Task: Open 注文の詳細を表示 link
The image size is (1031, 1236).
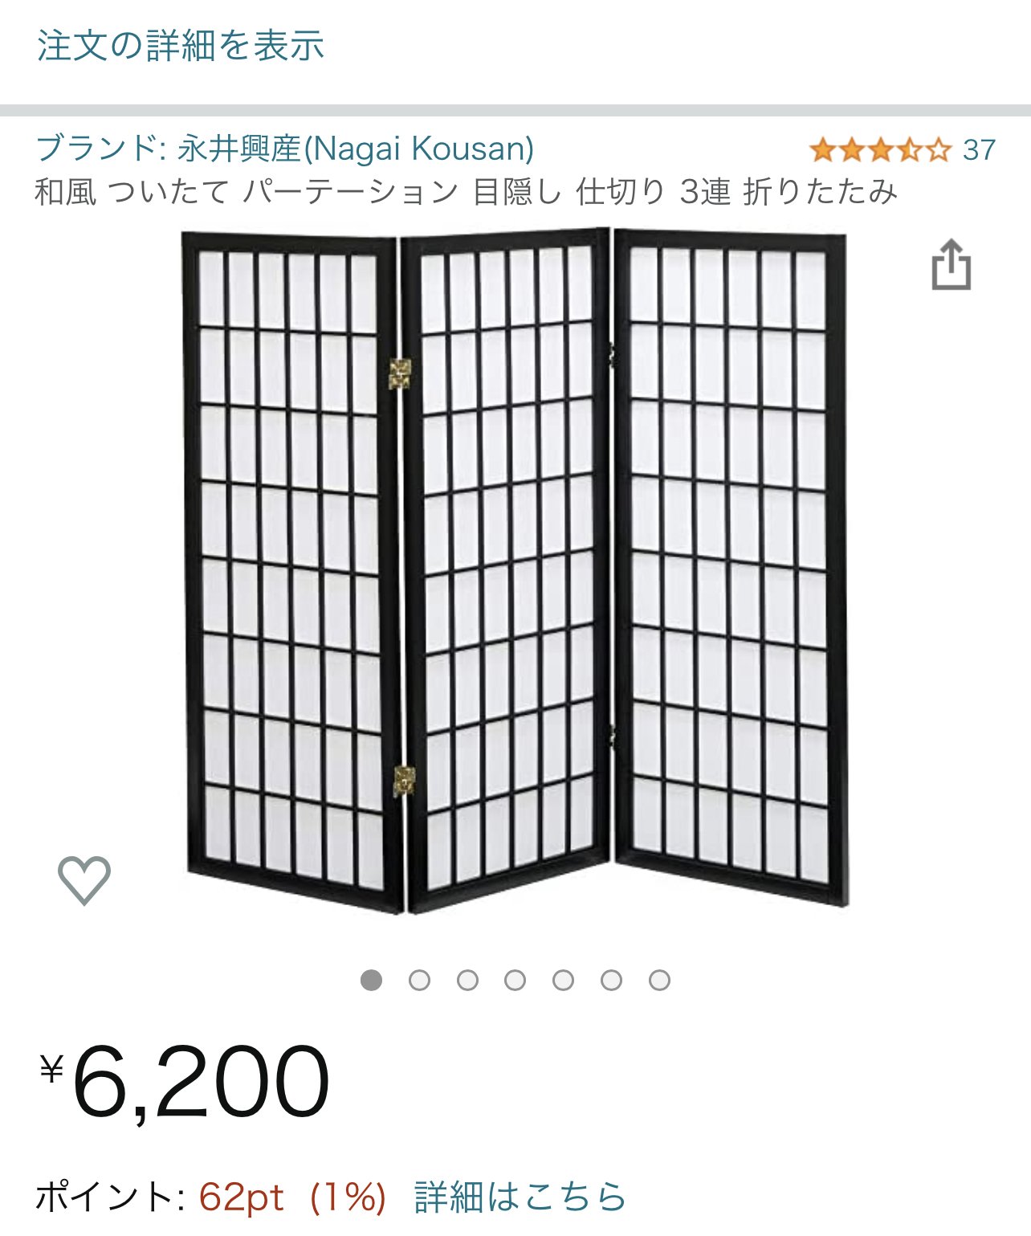Action: click(181, 45)
